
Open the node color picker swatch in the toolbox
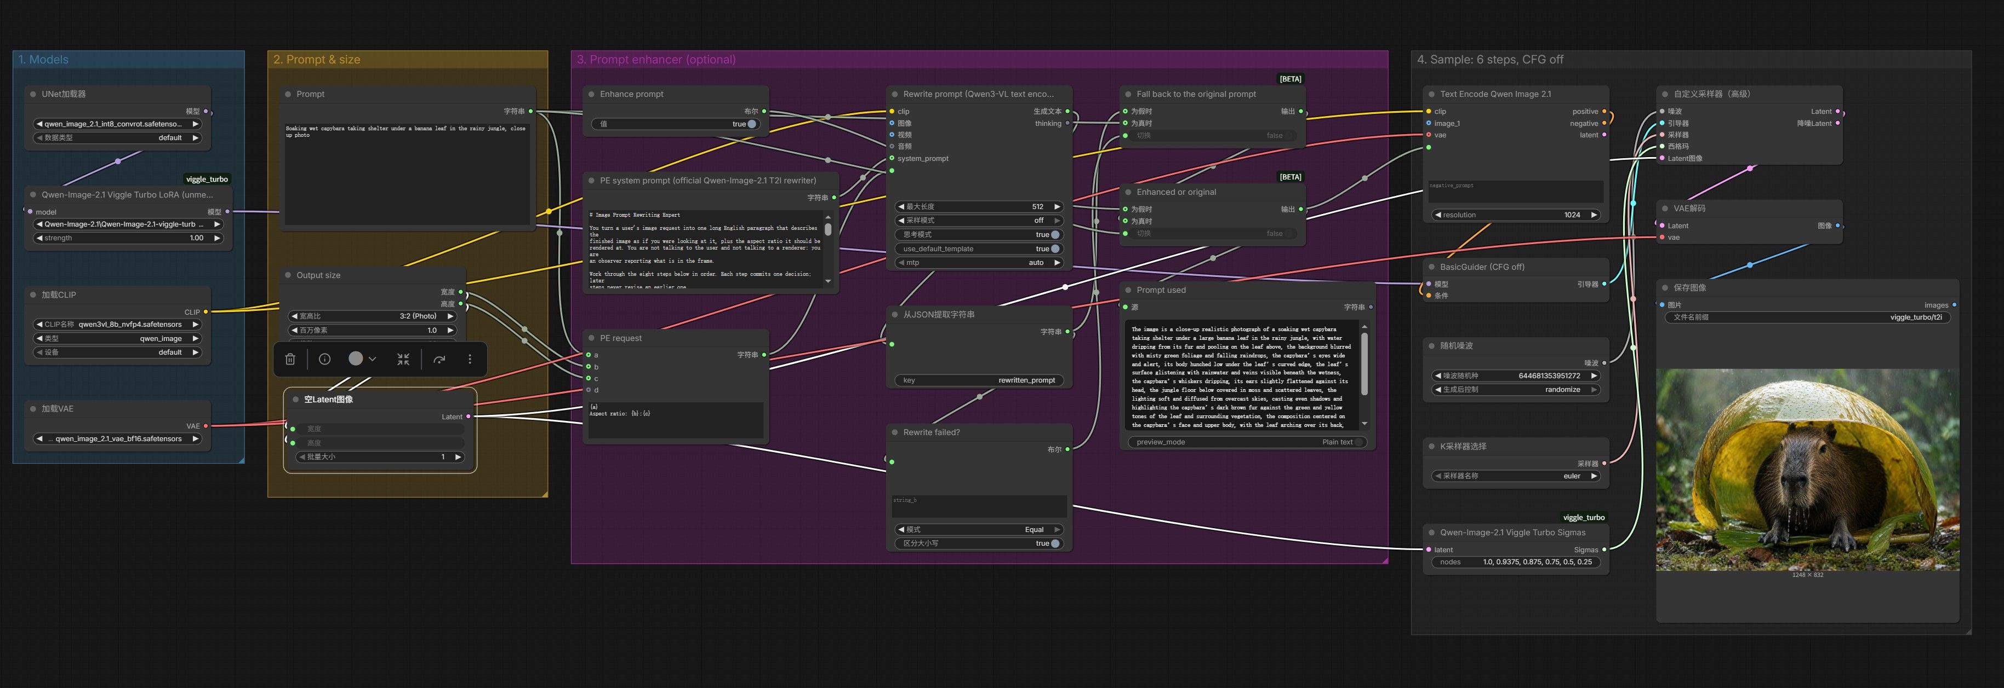(362, 359)
